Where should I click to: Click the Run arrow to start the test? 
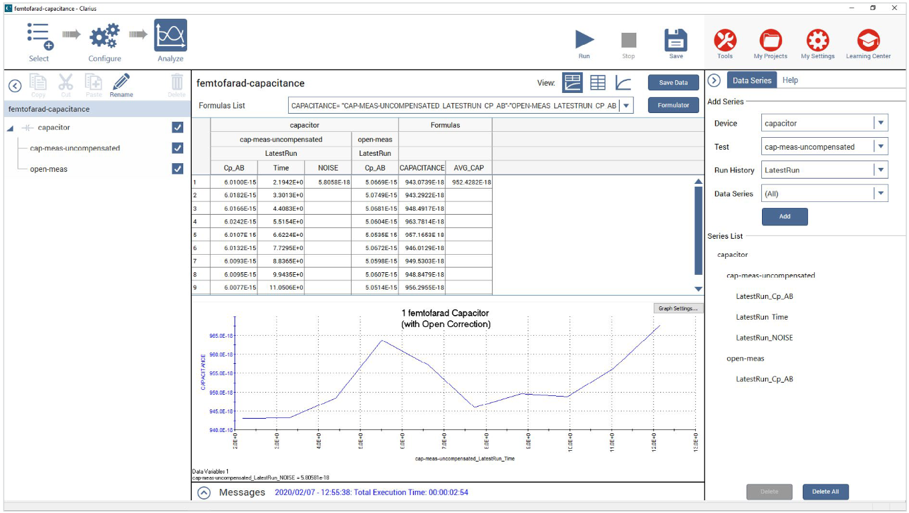583,38
